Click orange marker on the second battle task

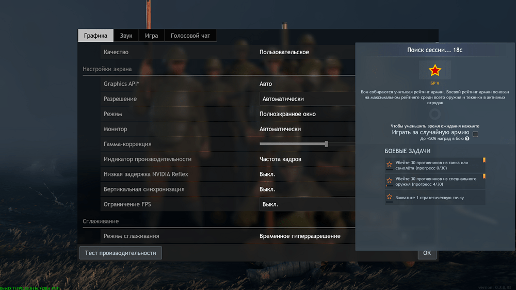(x=484, y=176)
